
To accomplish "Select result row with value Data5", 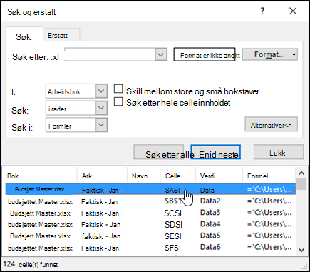I will pyautogui.click(x=150, y=236).
